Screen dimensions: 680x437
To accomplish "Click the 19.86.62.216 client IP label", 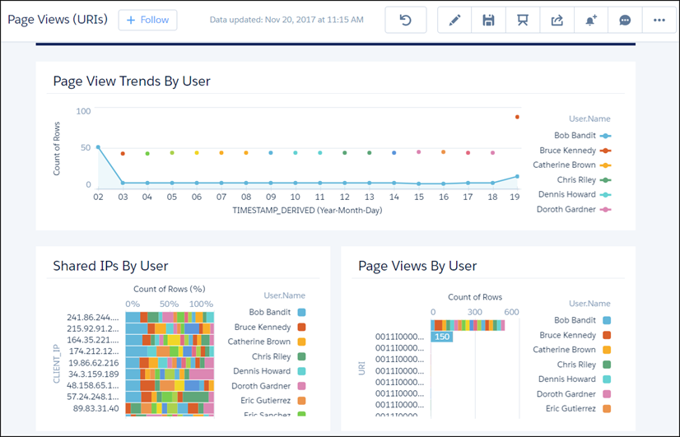I will 94,363.
